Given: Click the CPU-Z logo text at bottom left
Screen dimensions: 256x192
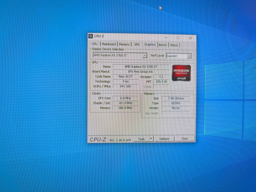Looking at the screenshot, I should (98, 139).
